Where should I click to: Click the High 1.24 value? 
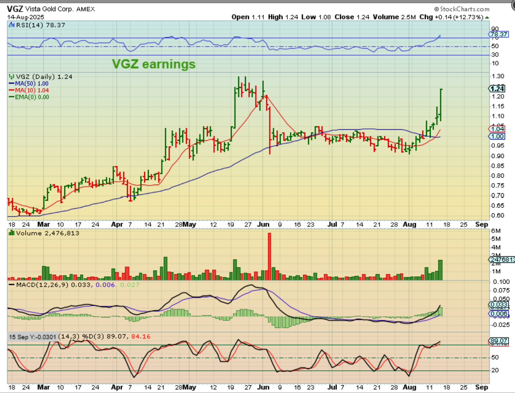[283, 17]
